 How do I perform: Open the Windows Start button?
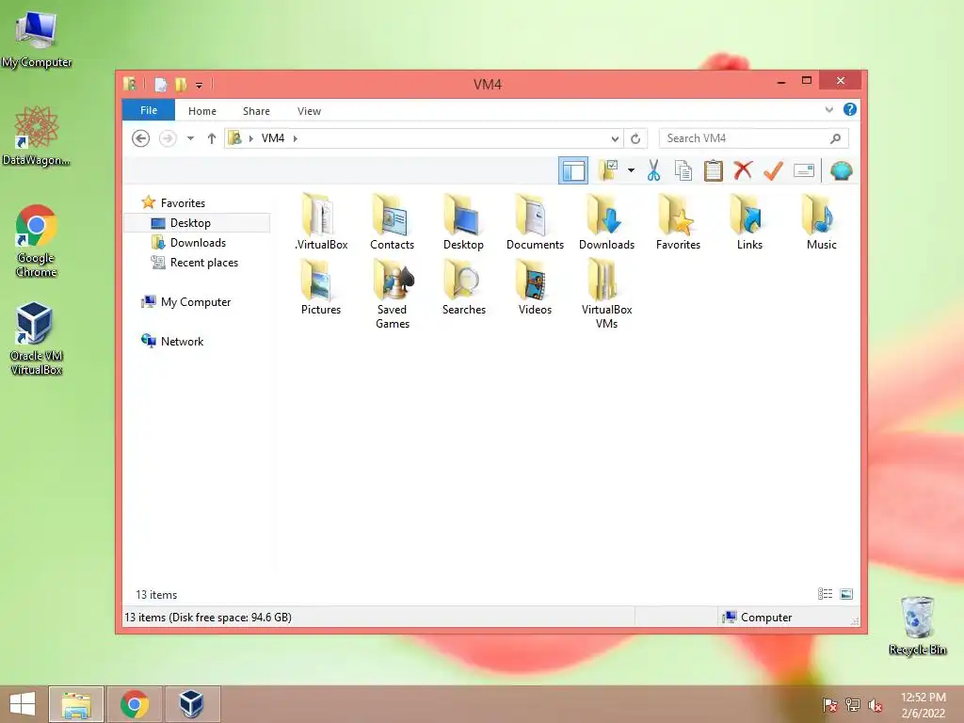[x=23, y=704]
